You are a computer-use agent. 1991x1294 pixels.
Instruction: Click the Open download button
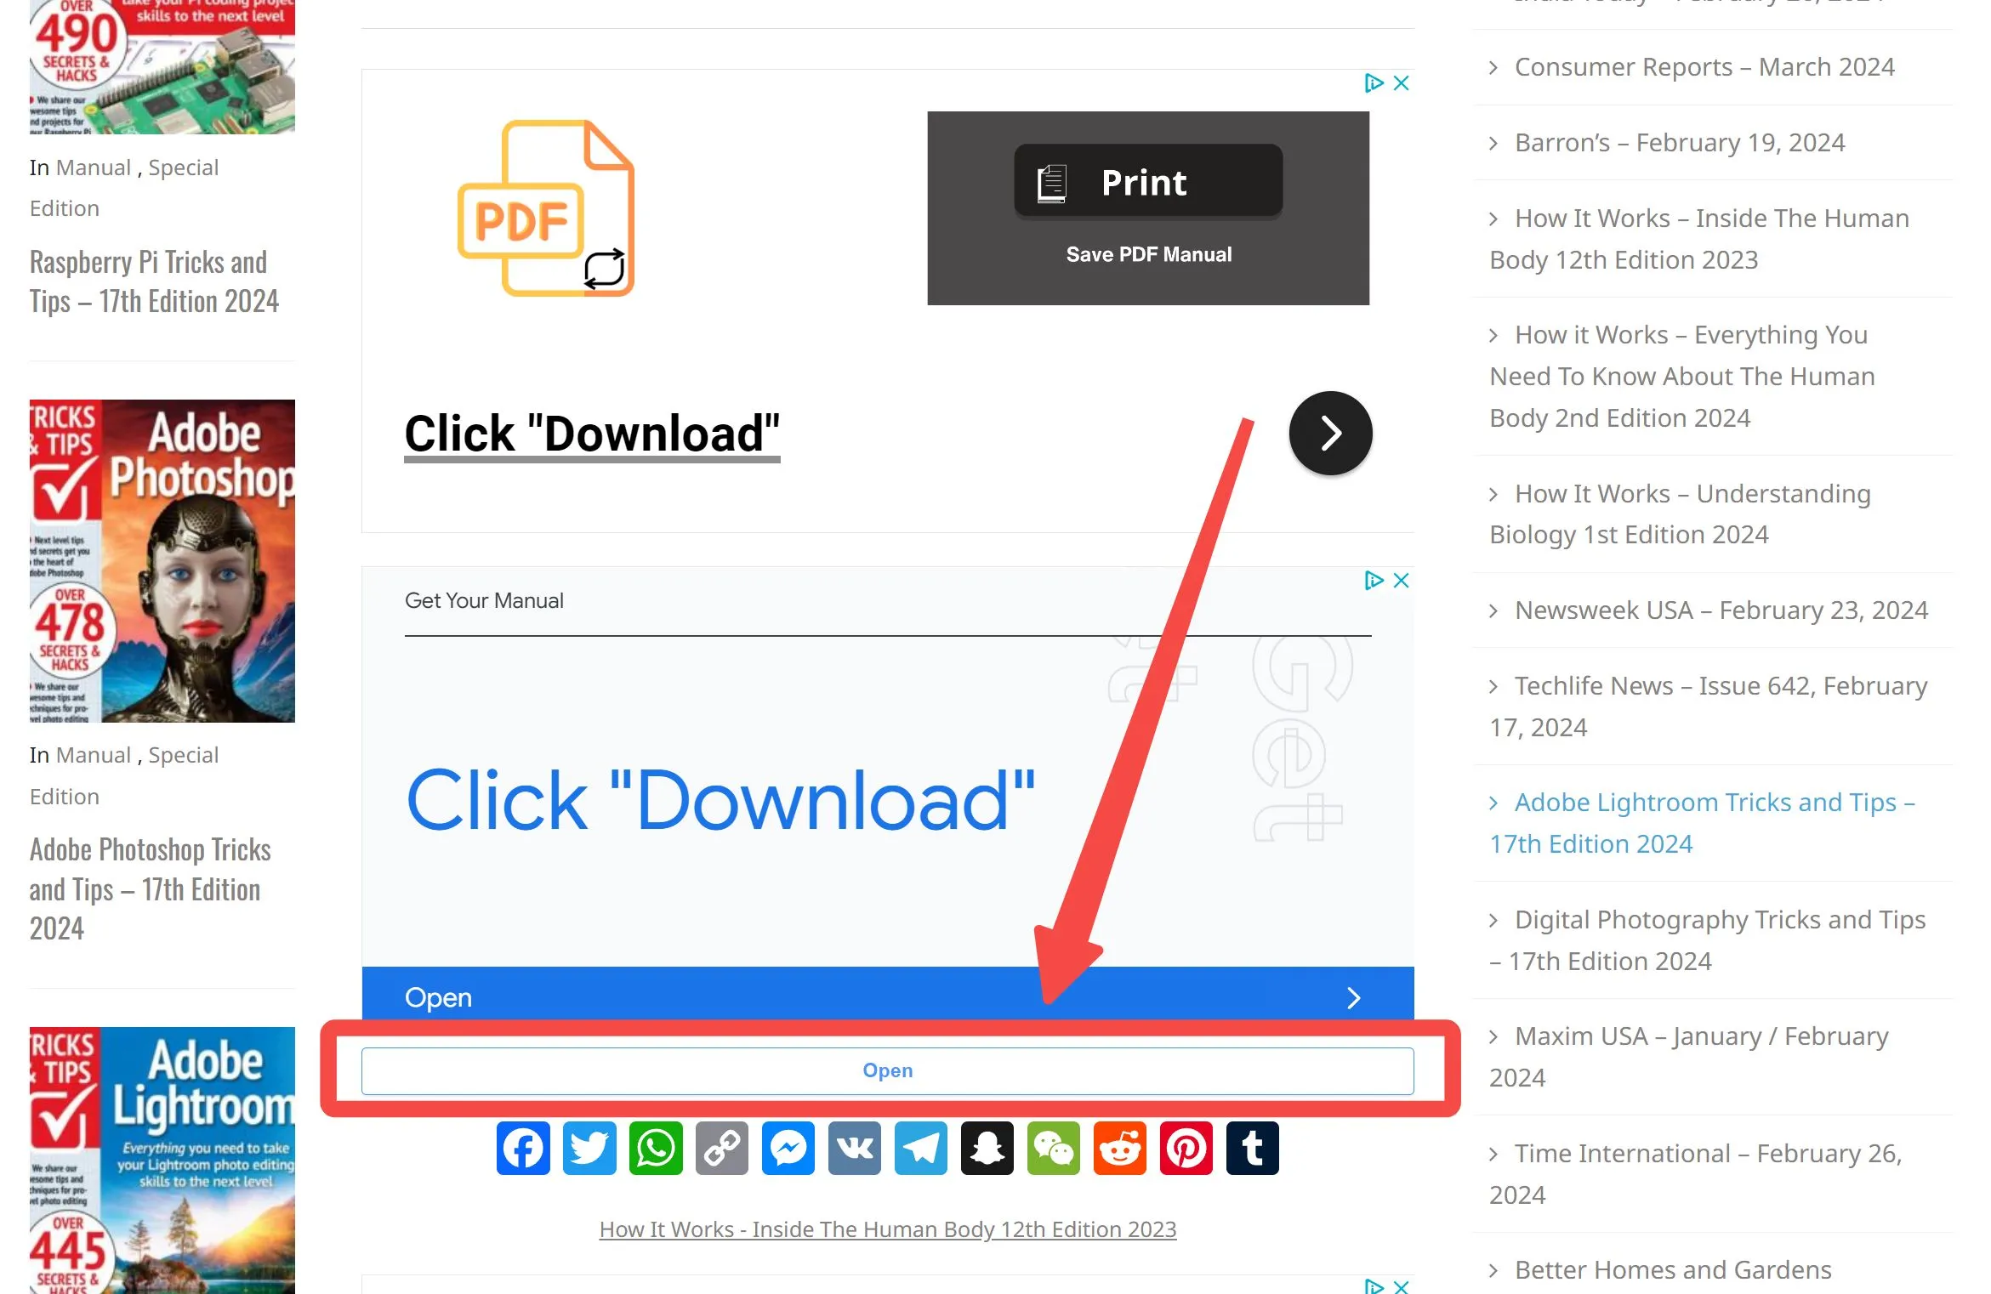click(887, 1070)
